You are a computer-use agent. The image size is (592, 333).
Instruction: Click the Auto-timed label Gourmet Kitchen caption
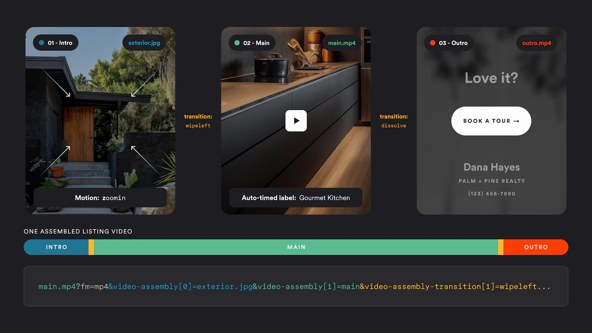point(296,198)
